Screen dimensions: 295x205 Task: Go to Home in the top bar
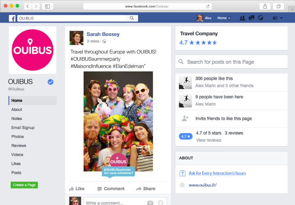pos(224,18)
